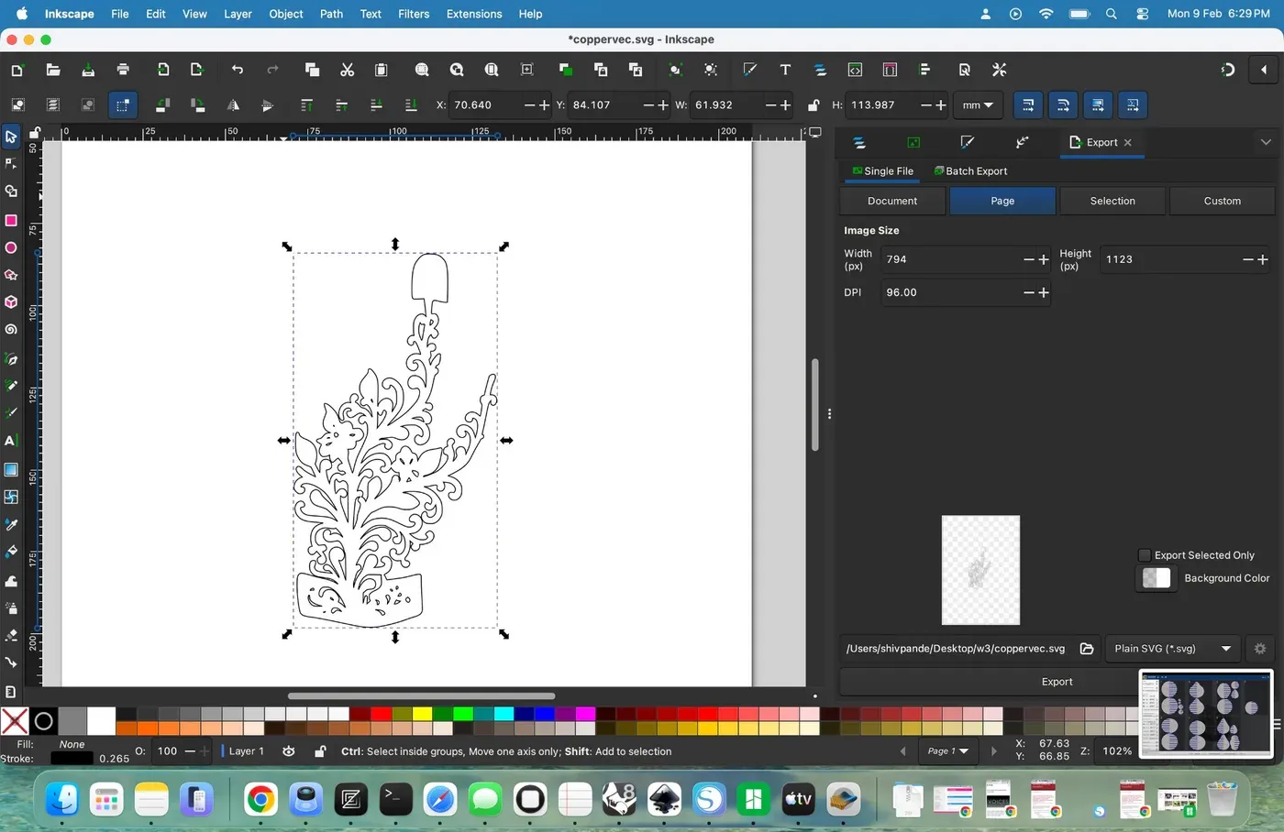Select the Text tool in toolbox

coord(11,441)
